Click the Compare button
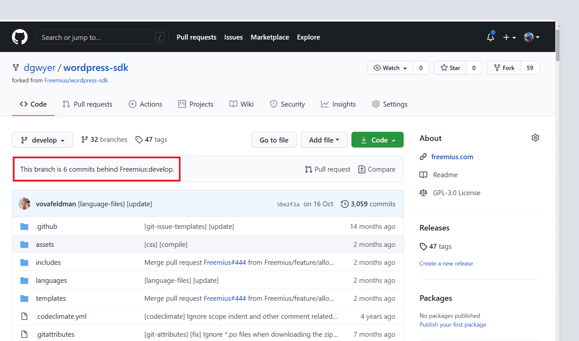Viewport: 579px width, 341px height. (x=376, y=169)
